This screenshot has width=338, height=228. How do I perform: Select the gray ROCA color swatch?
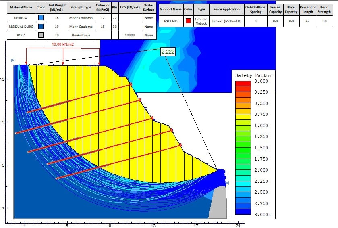pyautogui.click(x=40, y=35)
